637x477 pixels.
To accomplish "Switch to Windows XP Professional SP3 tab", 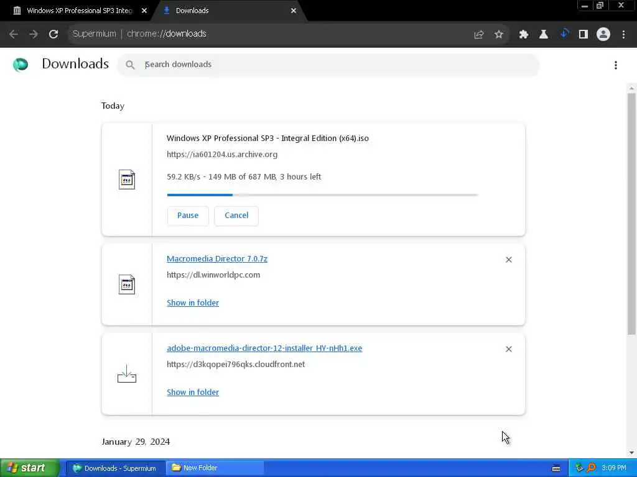I will tap(79, 11).
